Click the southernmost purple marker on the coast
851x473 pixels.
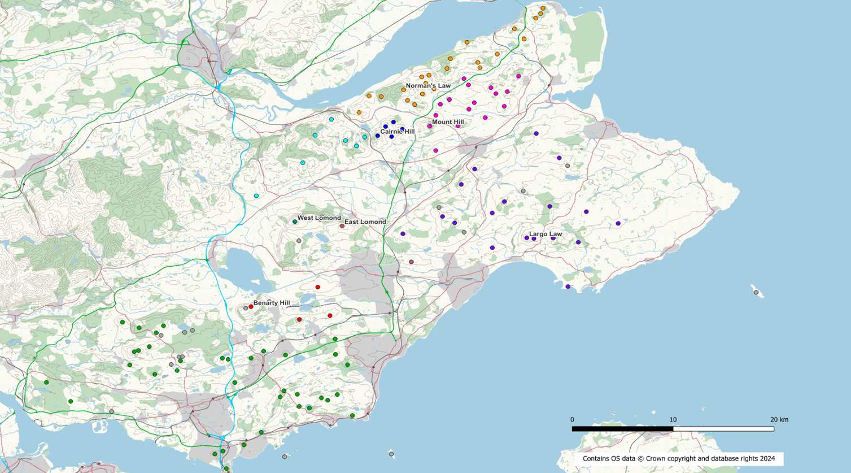568,287
